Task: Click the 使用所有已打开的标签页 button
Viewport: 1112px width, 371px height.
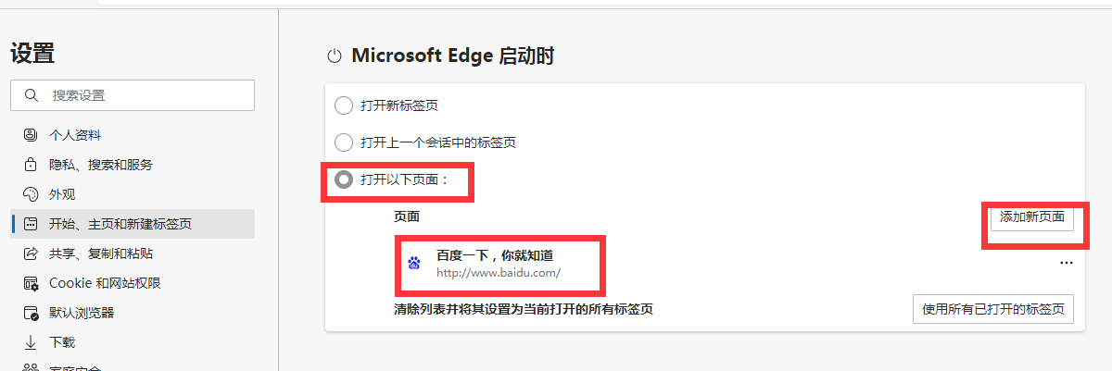Action: click(993, 309)
